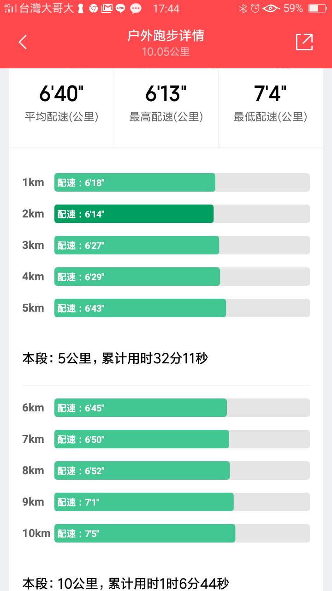Screen dimensions: 332x591
Task: Tap the 户外跑步详情 title
Action: click(x=166, y=36)
